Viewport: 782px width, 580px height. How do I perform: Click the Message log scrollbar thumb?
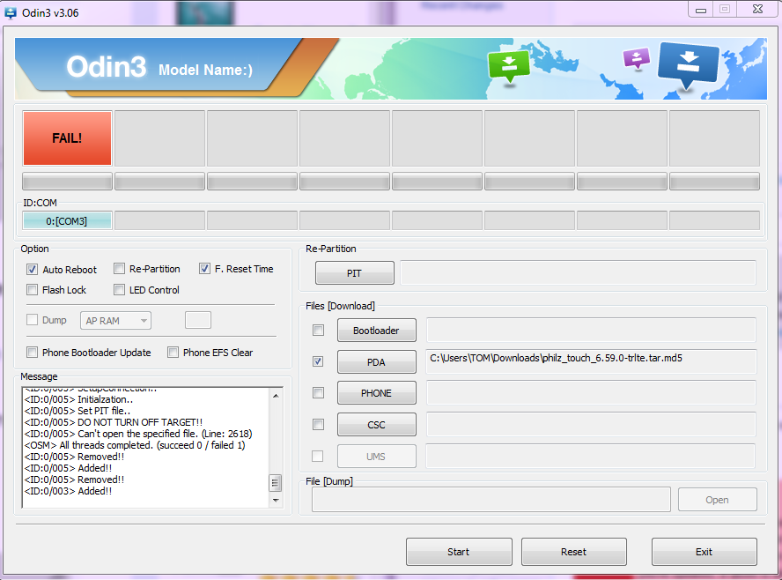276,483
